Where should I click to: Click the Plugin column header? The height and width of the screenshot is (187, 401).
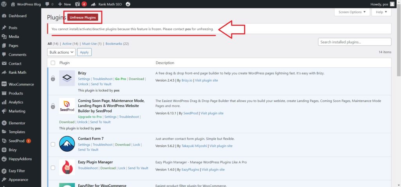(x=65, y=63)
